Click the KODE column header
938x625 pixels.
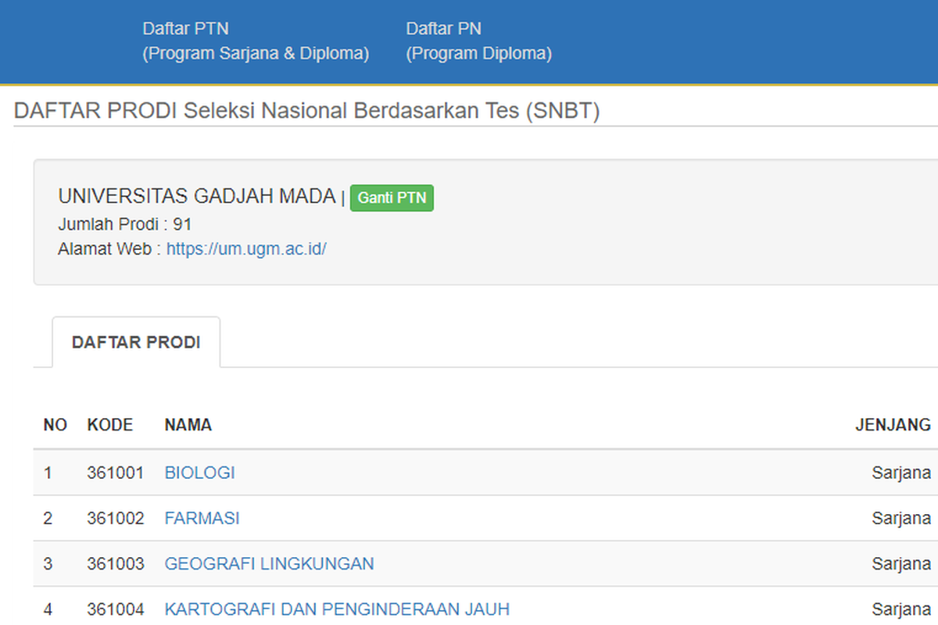click(x=110, y=425)
